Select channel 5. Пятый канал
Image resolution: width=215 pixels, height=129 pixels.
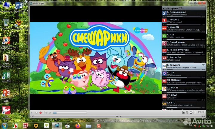184,44
